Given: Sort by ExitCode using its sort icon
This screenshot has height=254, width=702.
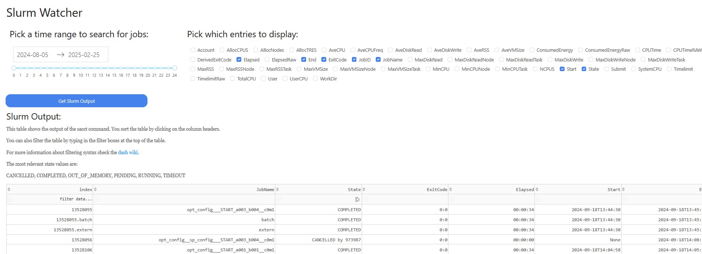Looking at the screenshot, I should point(364,190).
